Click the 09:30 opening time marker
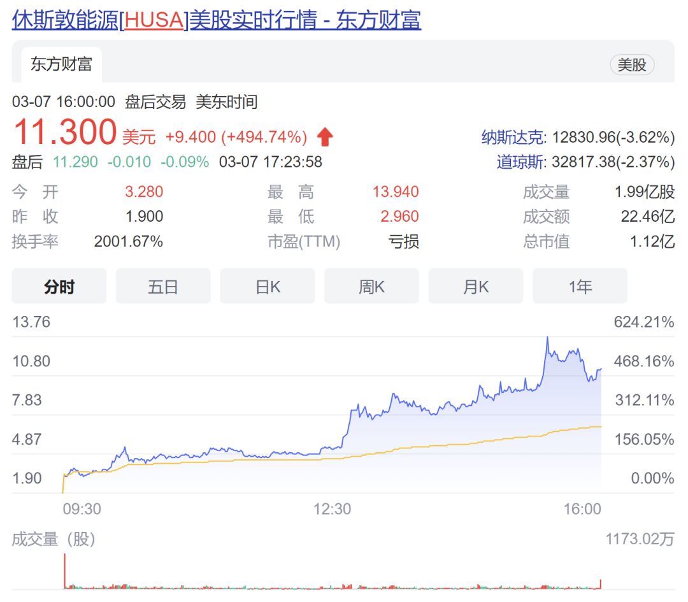 [x=82, y=509]
